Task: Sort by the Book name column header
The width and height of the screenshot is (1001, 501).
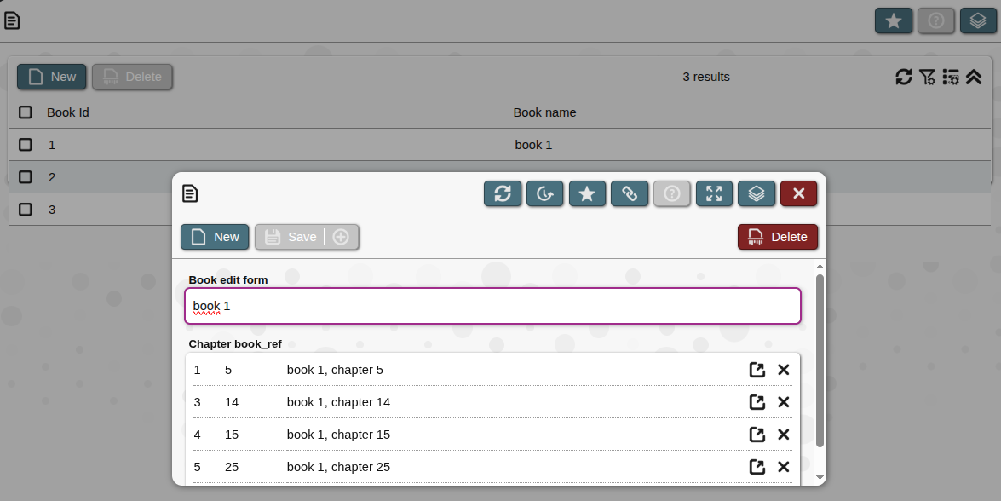Action: pyautogui.click(x=544, y=112)
